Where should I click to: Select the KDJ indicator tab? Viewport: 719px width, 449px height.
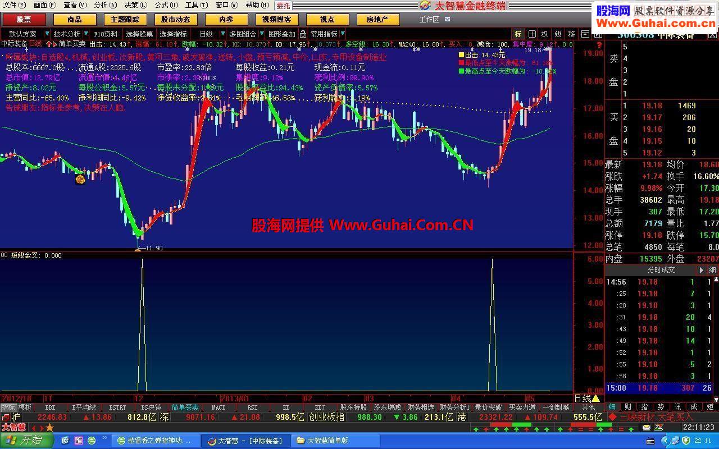(x=320, y=407)
